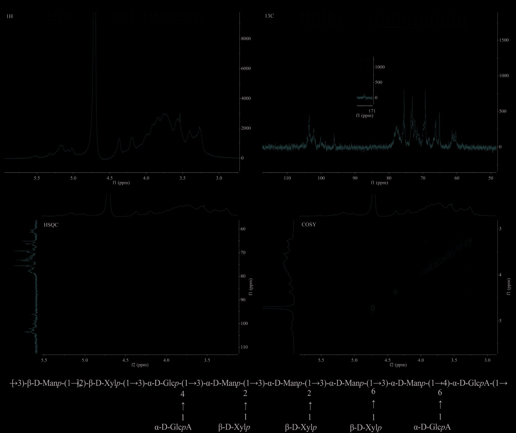
Task: Click the 3.5 tick on HSQC f2 axis
Action: (x=207, y=360)
